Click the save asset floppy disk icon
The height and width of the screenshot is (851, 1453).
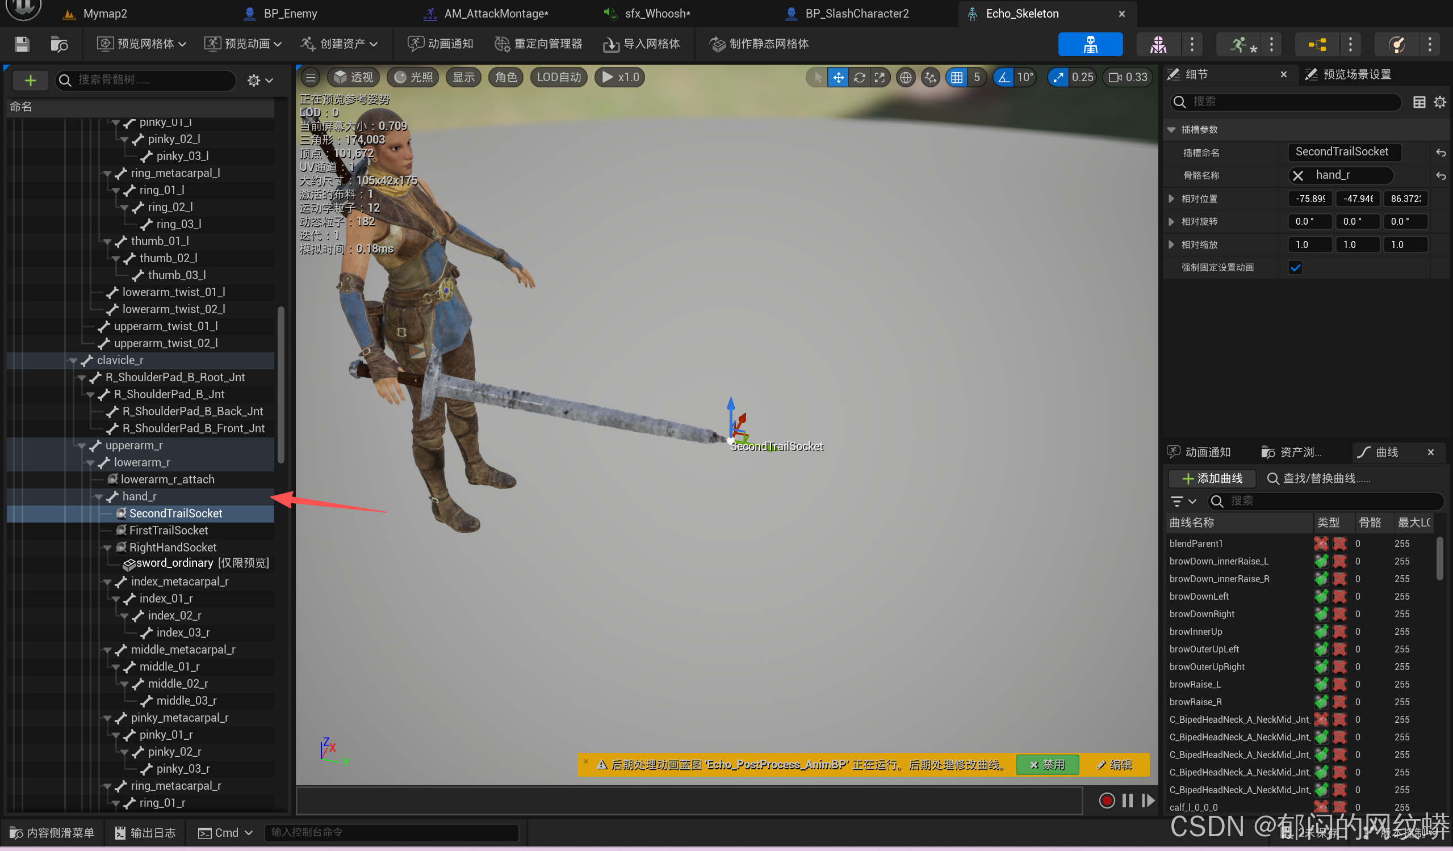22,44
